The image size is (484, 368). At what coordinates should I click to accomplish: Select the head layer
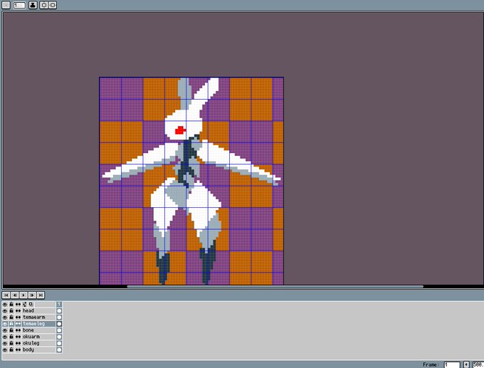38,311
